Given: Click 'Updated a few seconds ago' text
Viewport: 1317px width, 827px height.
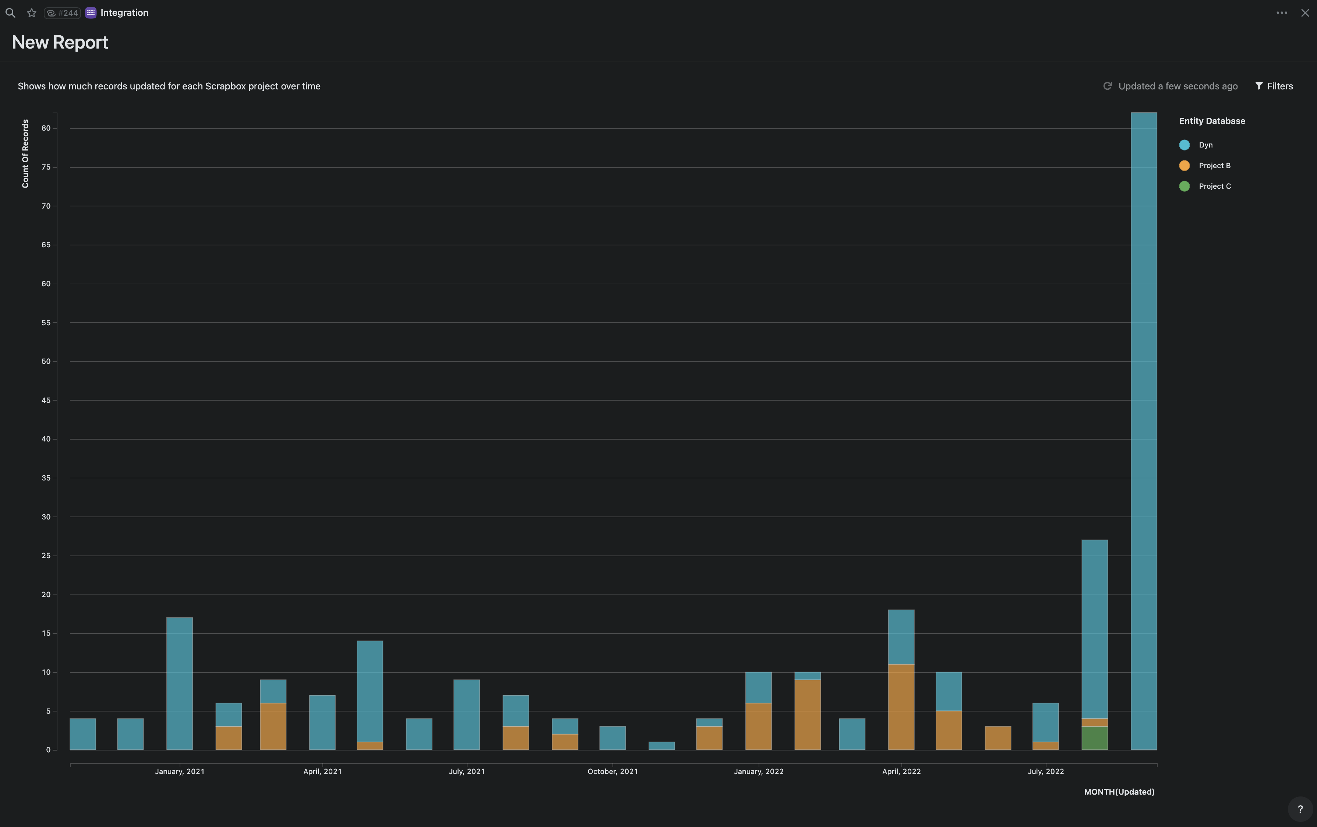Looking at the screenshot, I should 1177,86.
